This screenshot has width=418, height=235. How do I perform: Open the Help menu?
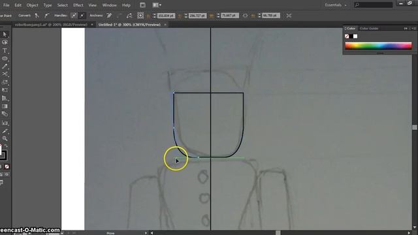coord(126,5)
